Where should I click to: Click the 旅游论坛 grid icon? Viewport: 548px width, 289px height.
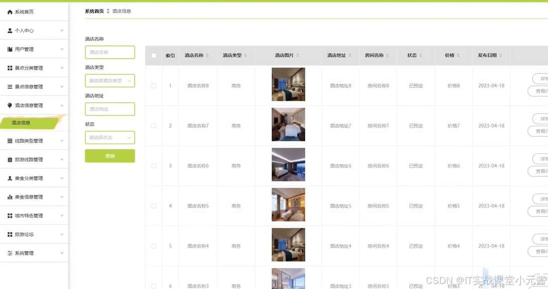click(x=10, y=235)
